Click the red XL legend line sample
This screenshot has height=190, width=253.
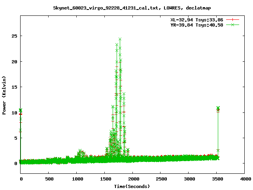232,20
